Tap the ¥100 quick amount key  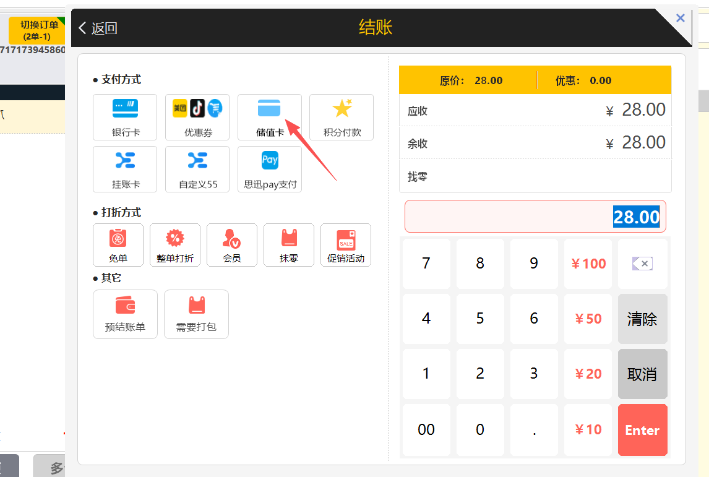(588, 264)
